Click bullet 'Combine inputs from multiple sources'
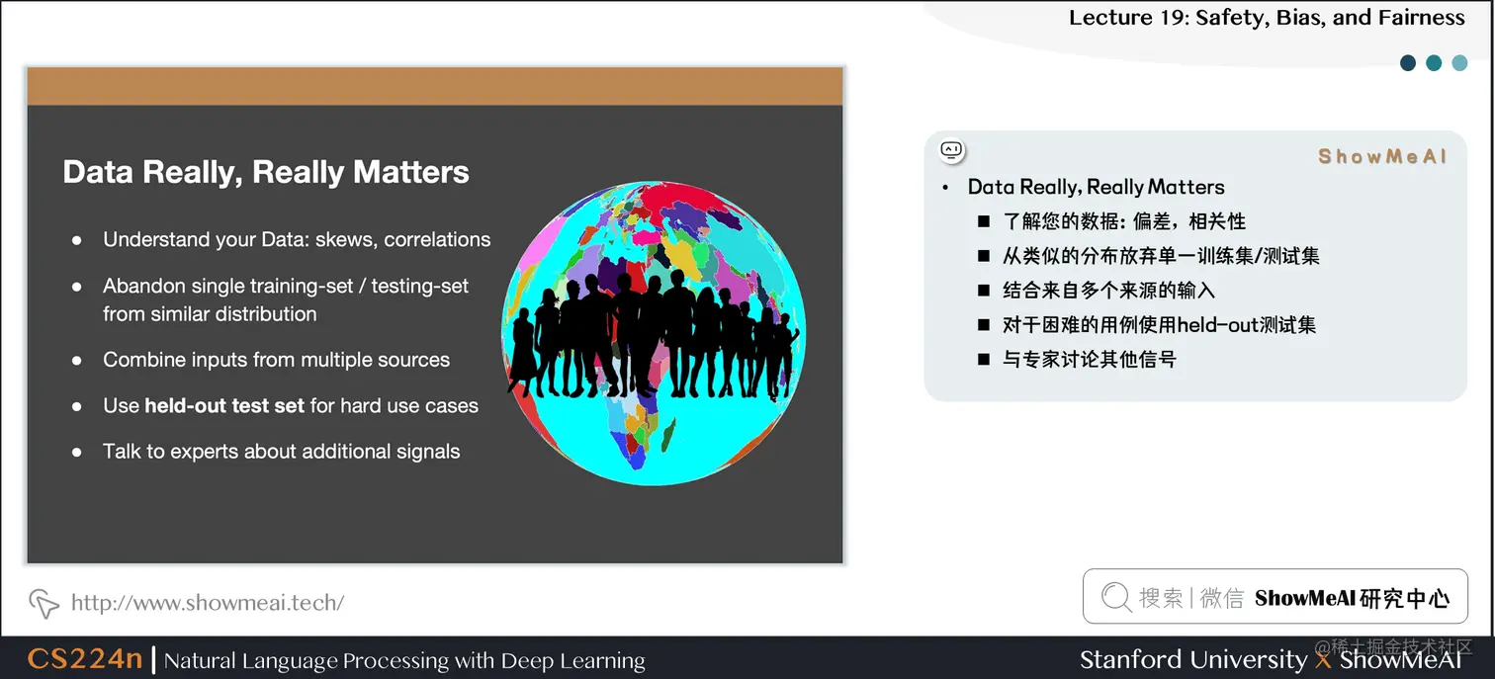1495x679 pixels. coord(276,360)
